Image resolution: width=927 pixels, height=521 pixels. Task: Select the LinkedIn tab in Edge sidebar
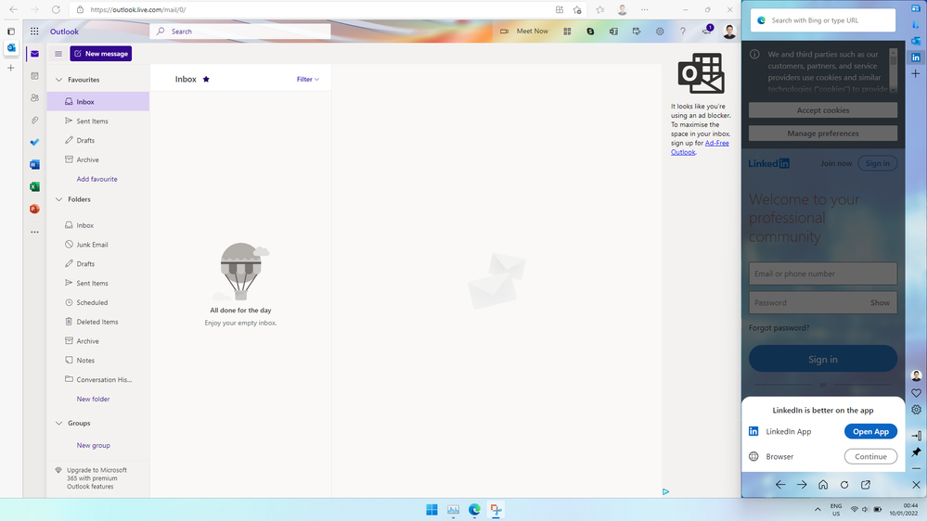click(916, 57)
